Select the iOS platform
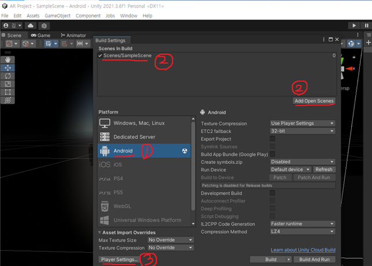Viewport: 372px width, 266px height. pos(144,164)
